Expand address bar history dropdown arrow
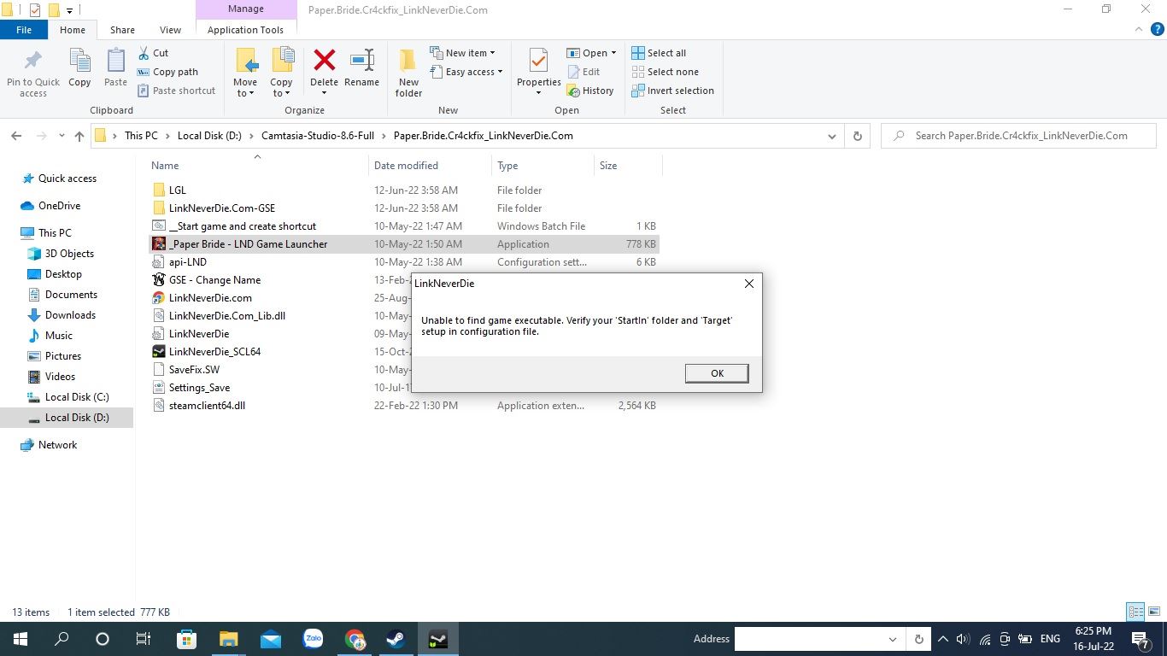 pyautogui.click(x=832, y=136)
